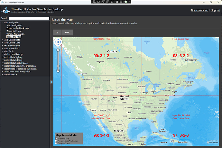Expand the Map Offline Data group
This screenshot has width=222, height=148.
tap(2, 42)
